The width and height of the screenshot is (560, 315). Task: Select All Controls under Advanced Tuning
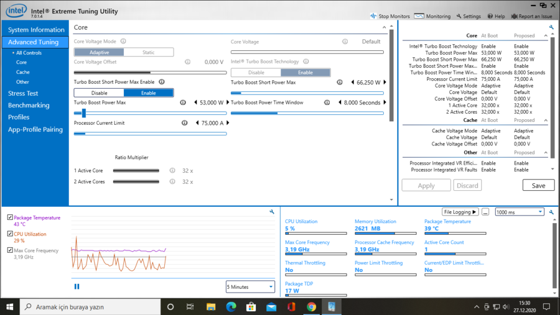click(29, 53)
